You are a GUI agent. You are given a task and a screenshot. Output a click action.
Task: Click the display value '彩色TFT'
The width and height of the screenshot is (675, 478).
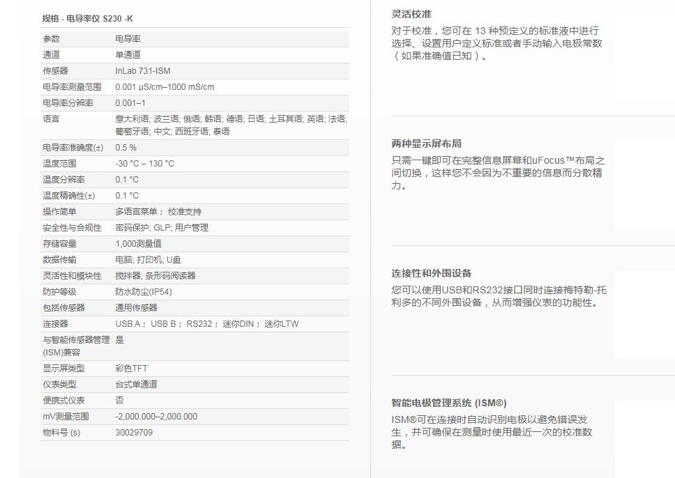pyautogui.click(x=131, y=369)
